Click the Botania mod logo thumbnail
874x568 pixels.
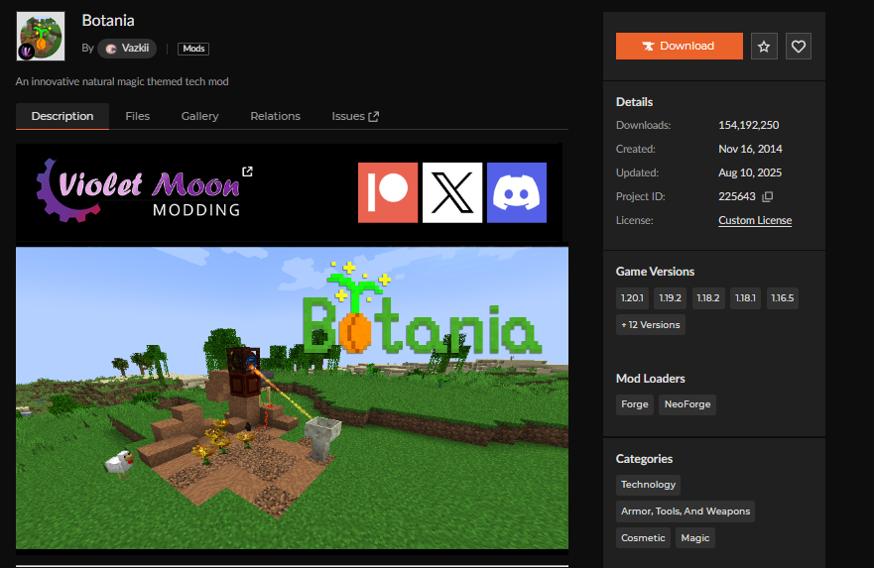pyautogui.click(x=41, y=36)
